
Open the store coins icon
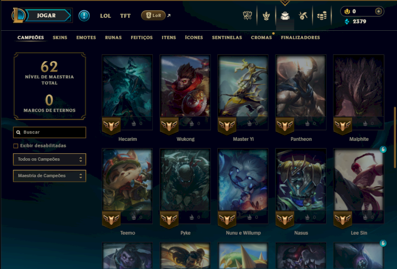point(322,16)
